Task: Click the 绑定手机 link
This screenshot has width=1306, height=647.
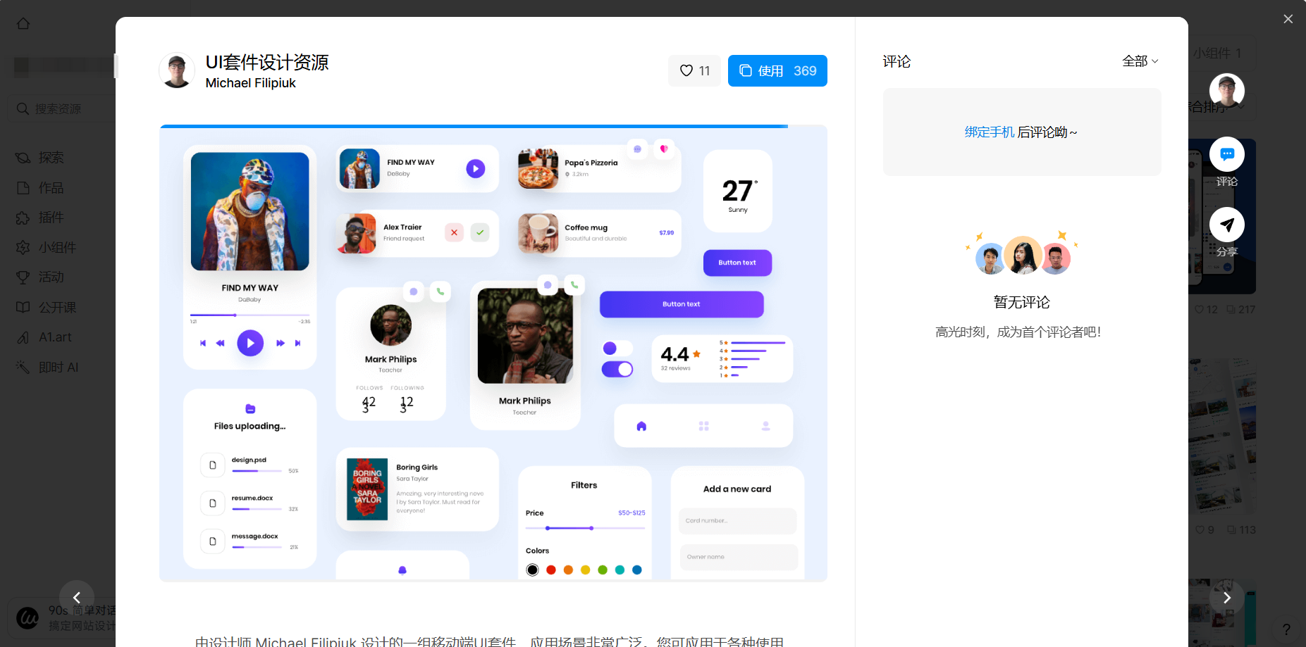Action: click(990, 132)
